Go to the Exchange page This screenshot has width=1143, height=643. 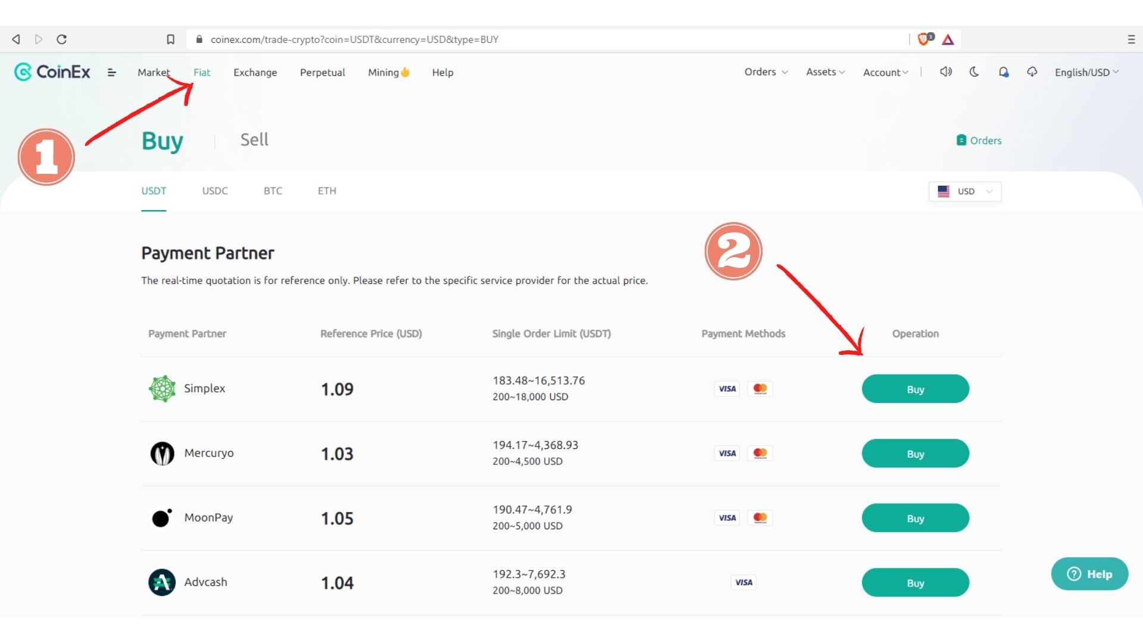click(x=255, y=72)
